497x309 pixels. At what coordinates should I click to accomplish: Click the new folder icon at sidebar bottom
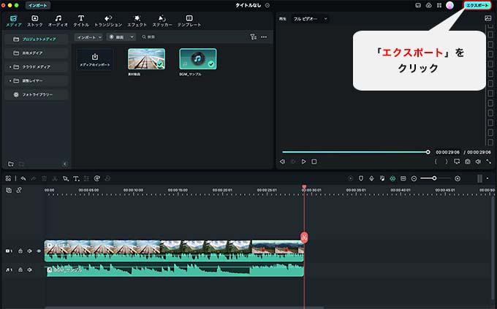point(11,164)
